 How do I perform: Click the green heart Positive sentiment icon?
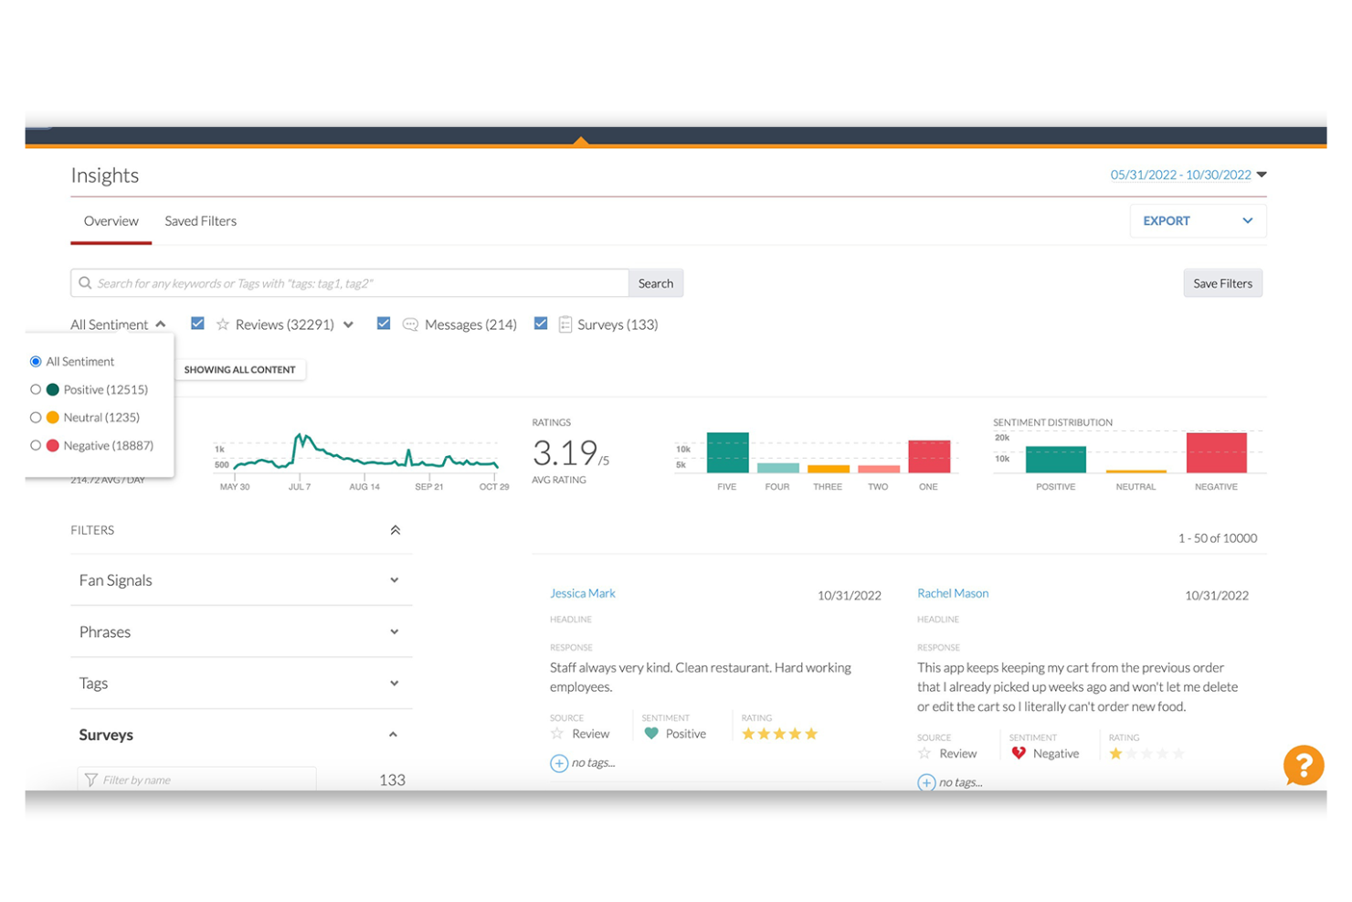click(651, 733)
